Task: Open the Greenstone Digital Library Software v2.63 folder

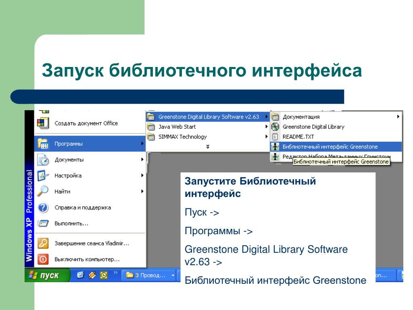Action: 208,117
